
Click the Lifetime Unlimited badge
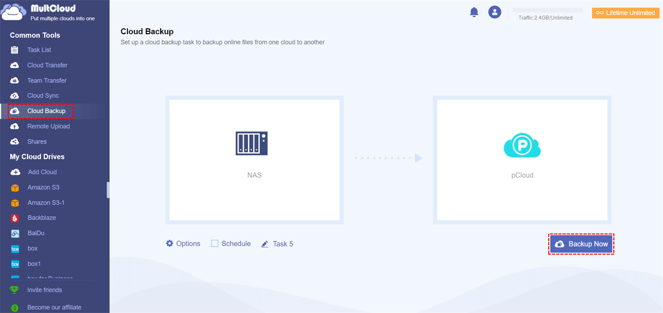click(x=625, y=13)
